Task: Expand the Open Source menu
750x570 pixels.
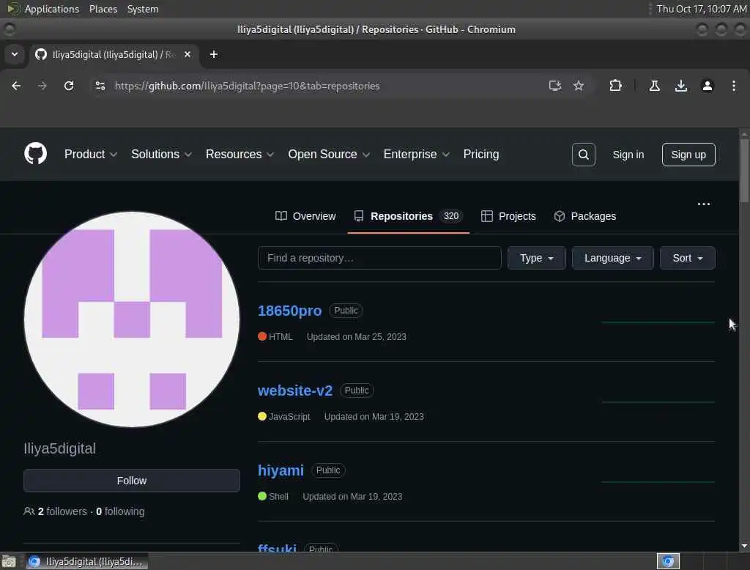Action: 329,154
